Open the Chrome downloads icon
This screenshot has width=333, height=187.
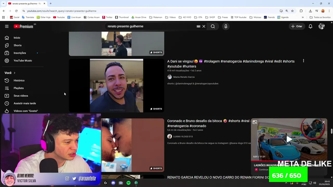(310, 11)
